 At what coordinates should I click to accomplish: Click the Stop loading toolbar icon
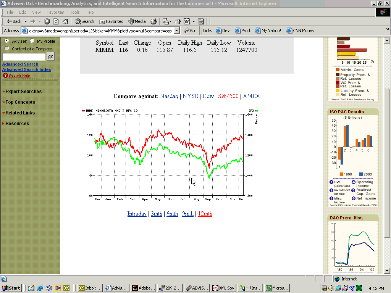click(47, 21)
